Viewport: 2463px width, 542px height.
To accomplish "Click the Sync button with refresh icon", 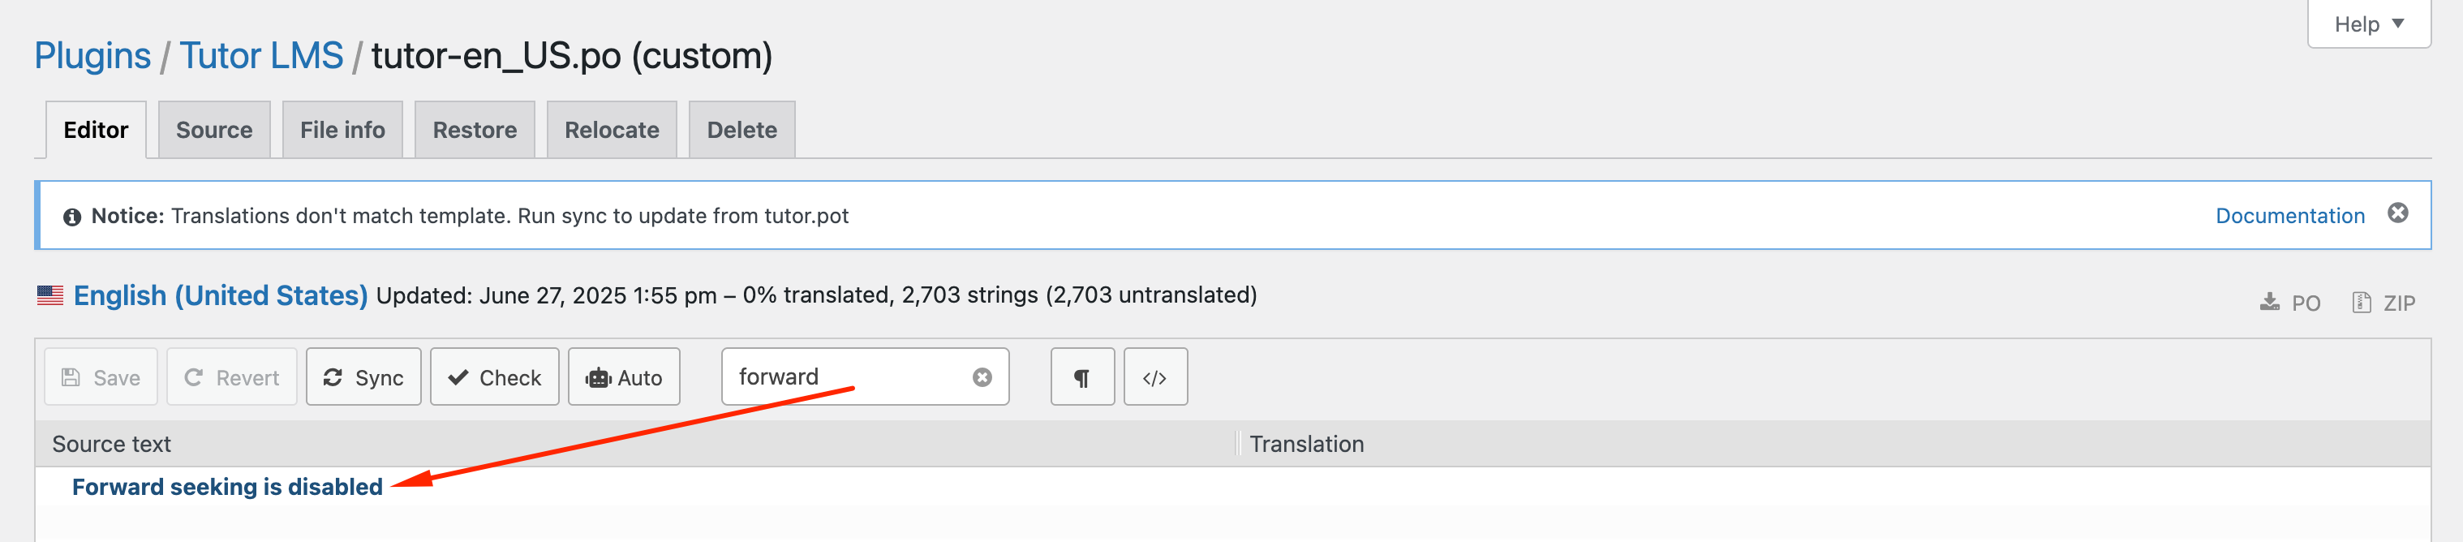I will pyautogui.click(x=363, y=376).
